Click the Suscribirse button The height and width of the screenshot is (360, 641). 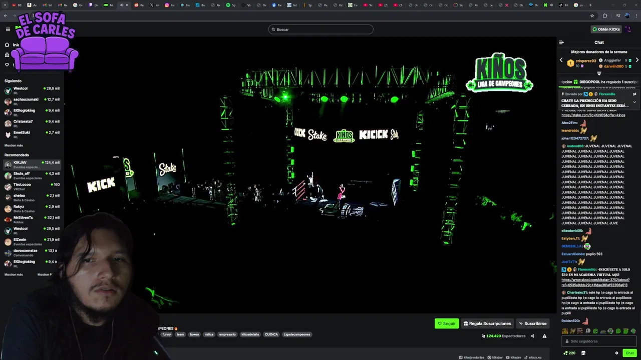[x=532, y=323]
